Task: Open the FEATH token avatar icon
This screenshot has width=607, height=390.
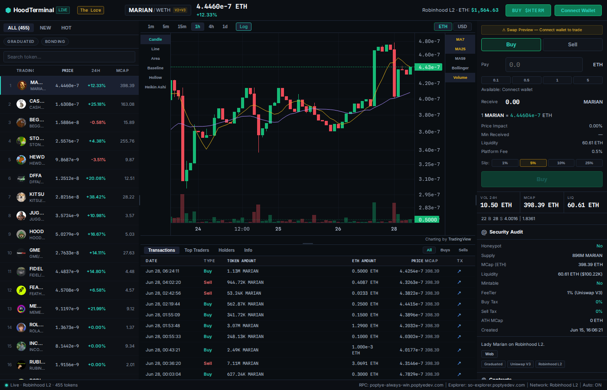Action: click(x=21, y=290)
